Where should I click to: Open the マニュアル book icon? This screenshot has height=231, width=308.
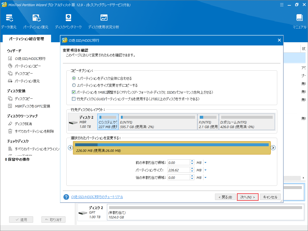tap(299, 18)
